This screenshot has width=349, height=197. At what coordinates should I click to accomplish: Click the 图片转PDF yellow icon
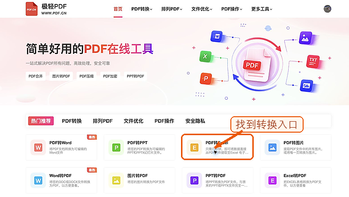[116, 181]
